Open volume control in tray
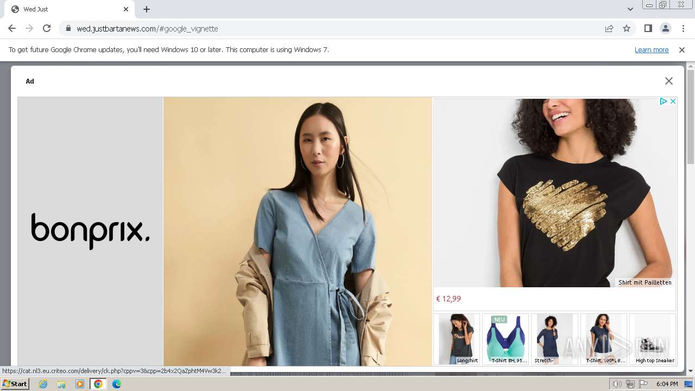Screen dimensions: 695x391 coord(617,384)
